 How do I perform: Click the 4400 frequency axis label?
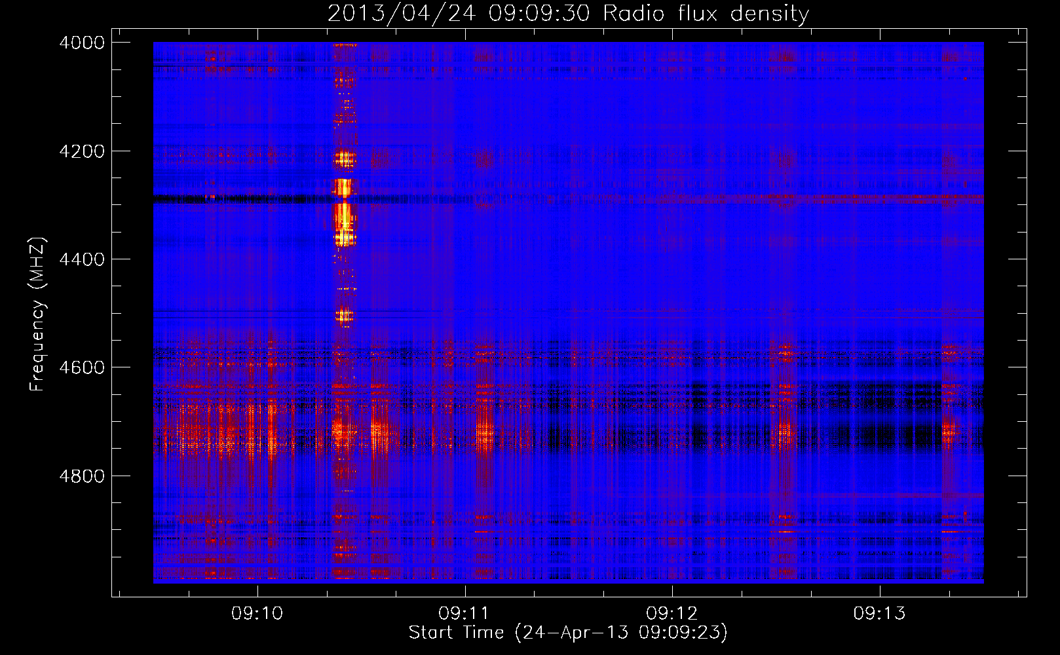[82, 259]
